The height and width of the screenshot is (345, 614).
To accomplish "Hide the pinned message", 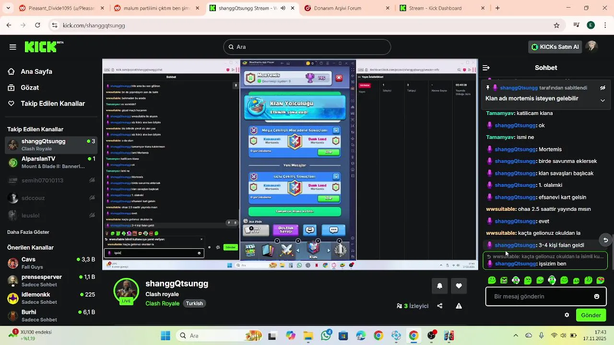I will pos(602,88).
